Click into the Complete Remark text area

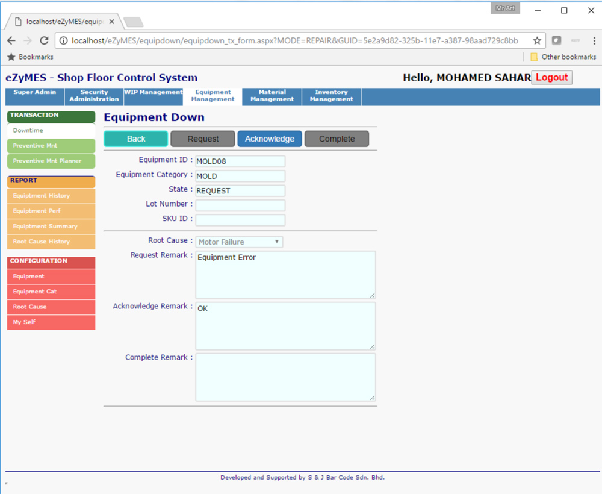285,377
